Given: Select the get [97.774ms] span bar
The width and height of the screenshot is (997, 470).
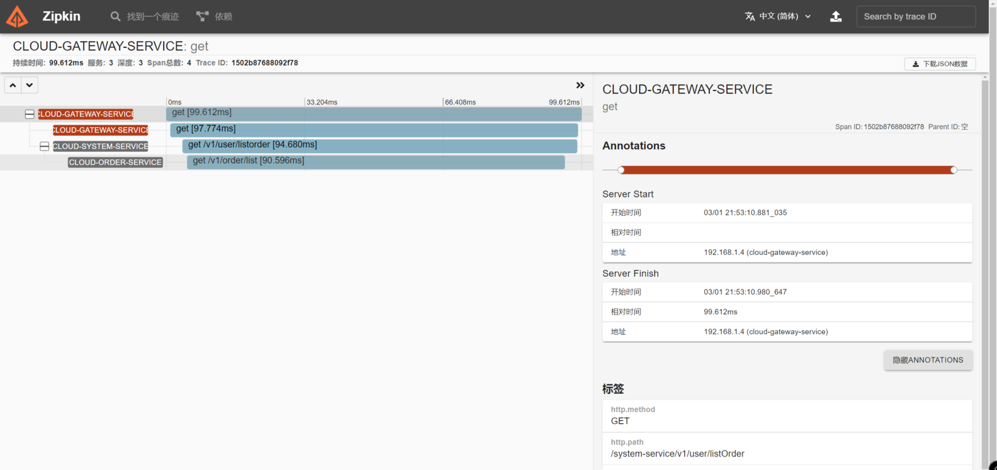Looking at the screenshot, I should pos(374,130).
